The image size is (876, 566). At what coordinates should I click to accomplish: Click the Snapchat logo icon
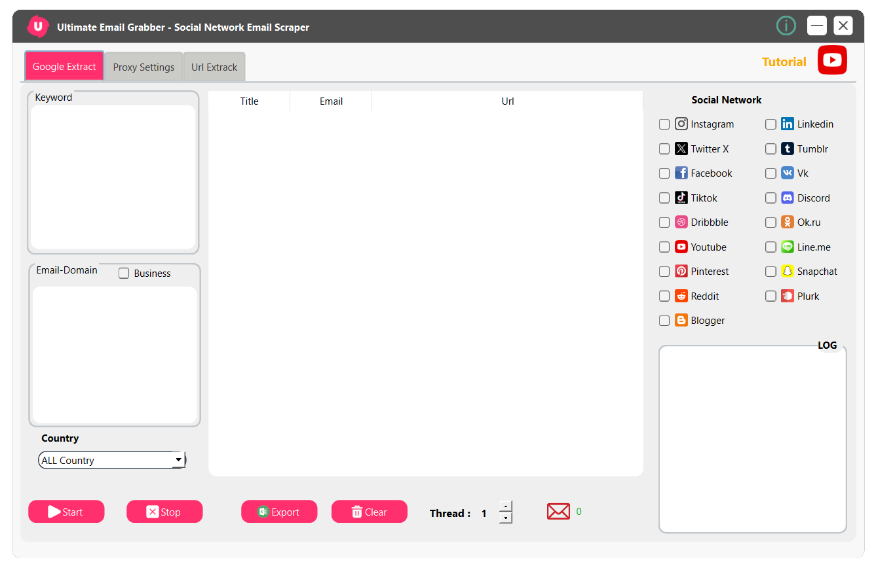coord(788,271)
